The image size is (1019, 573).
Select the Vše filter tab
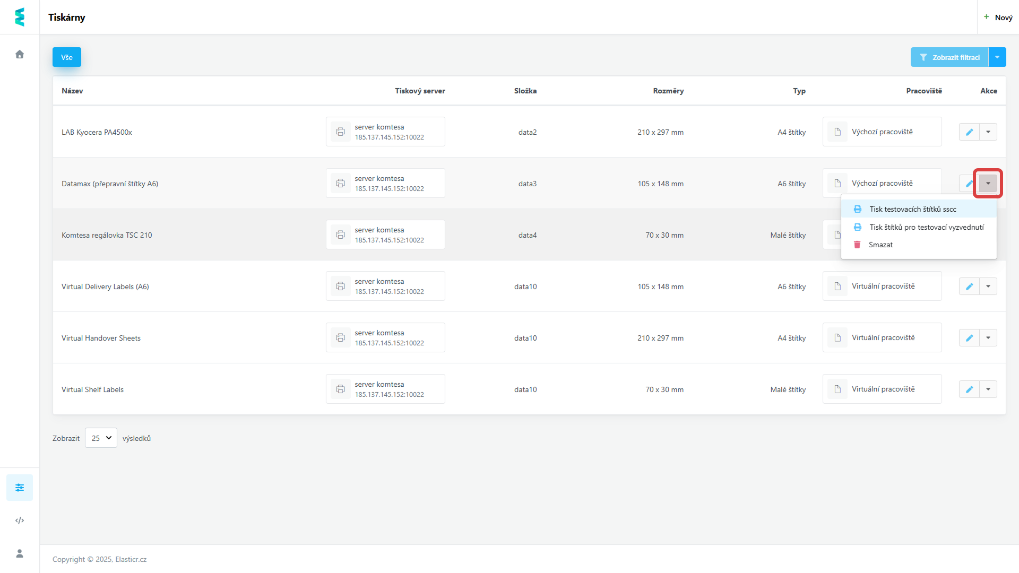pyautogui.click(x=67, y=57)
